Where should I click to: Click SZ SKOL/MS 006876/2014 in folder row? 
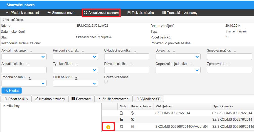click(x=232, y=119)
